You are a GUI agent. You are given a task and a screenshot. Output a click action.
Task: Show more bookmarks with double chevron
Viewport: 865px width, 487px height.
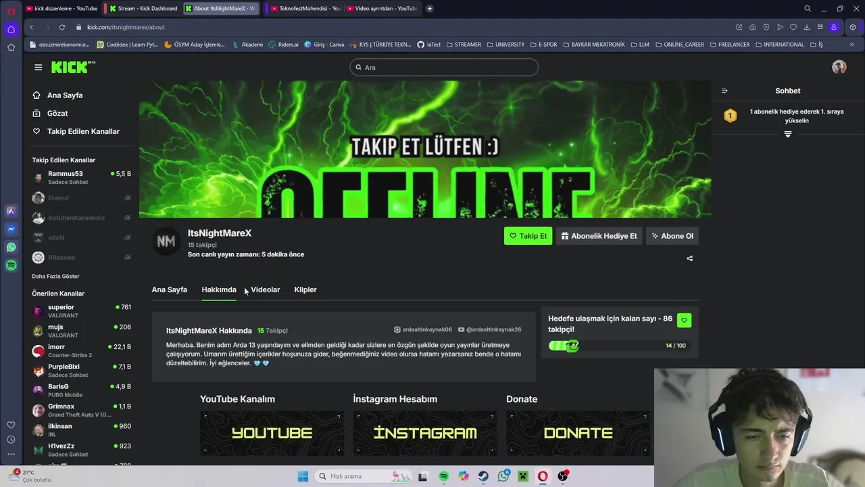pos(851,45)
